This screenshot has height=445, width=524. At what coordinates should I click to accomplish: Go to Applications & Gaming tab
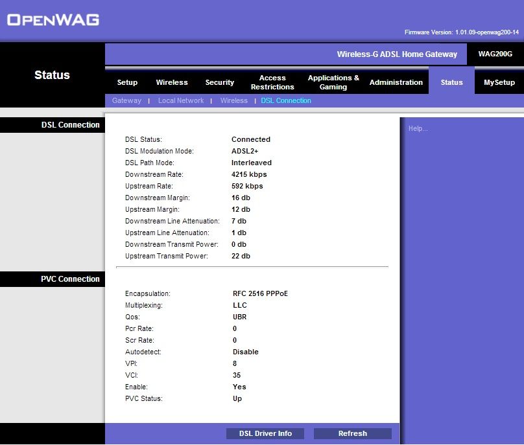click(x=333, y=82)
